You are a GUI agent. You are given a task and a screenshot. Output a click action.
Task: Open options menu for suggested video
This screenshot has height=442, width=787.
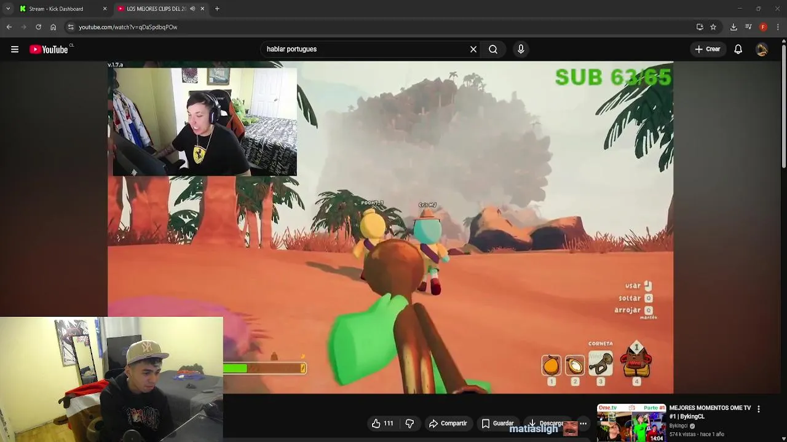[x=759, y=409]
